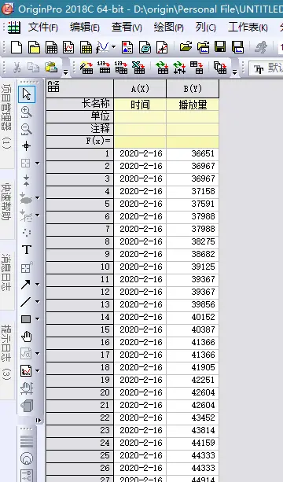Image resolution: width=283 pixels, height=482 pixels.
Task: Click the Import Single ASCII icon
Action: [x=104, y=68]
